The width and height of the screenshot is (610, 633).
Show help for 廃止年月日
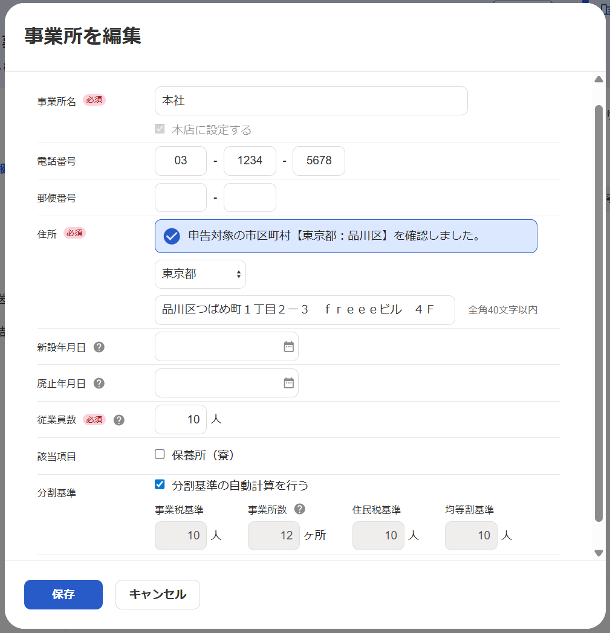(x=99, y=384)
